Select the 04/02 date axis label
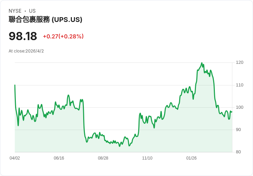 pos(15,158)
